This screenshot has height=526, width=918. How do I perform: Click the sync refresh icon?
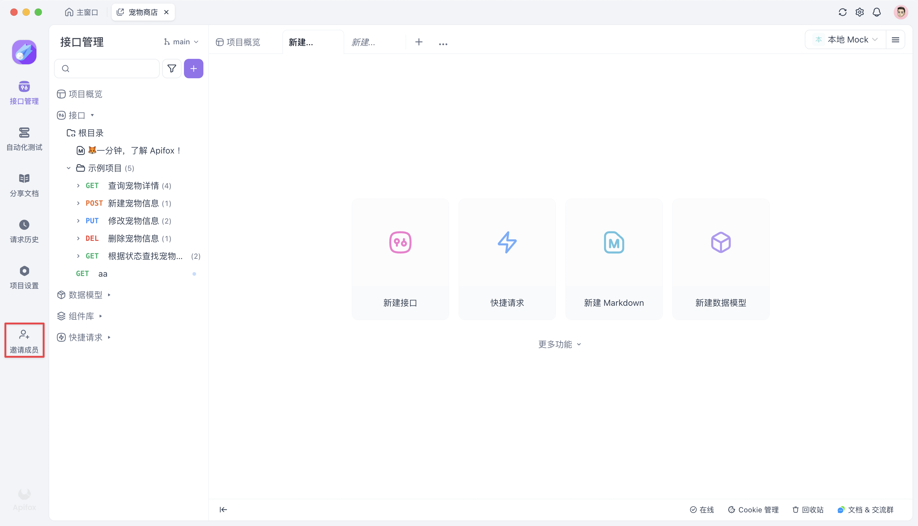842,12
